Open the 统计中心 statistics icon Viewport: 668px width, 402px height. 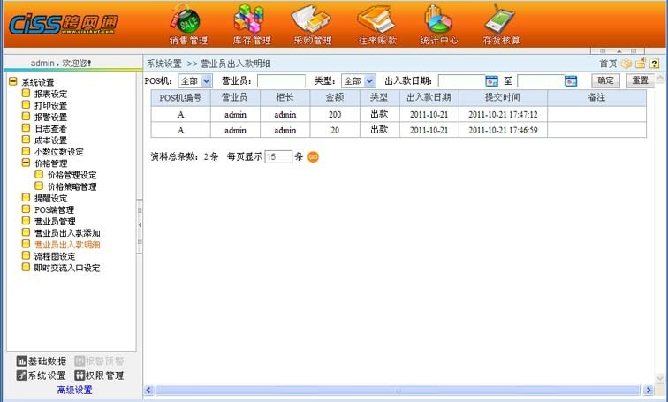[439, 21]
